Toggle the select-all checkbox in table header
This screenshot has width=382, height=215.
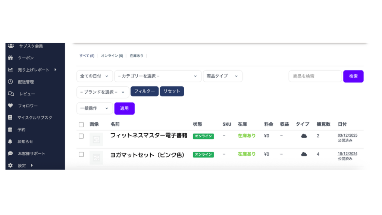(x=81, y=125)
